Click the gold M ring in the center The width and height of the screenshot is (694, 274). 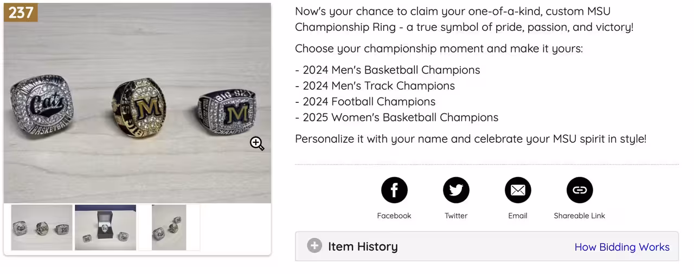click(x=139, y=108)
